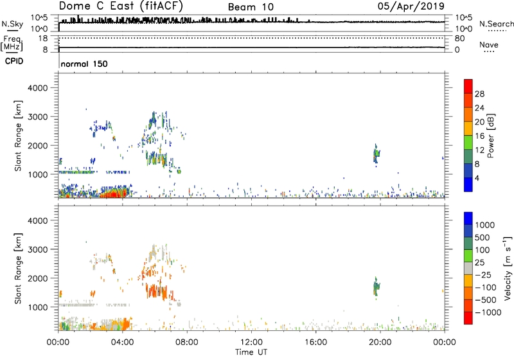Viewport: 514px width, 356px height.
Task: Click the "18" tick on the frequency axis
Action: tap(43, 39)
